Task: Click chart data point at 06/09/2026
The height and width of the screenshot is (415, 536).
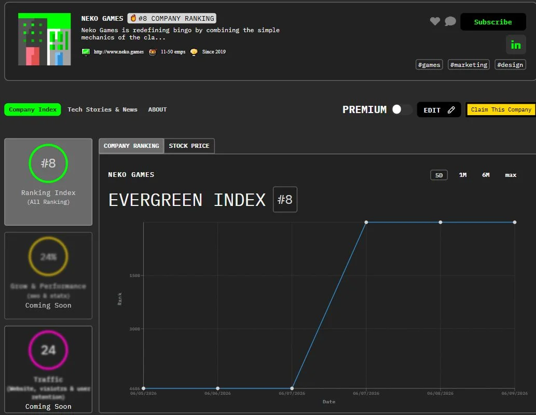Action: coord(514,222)
